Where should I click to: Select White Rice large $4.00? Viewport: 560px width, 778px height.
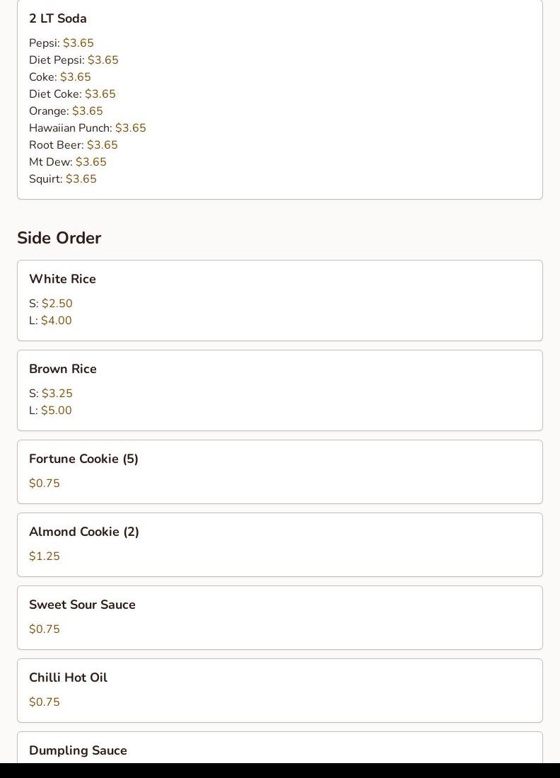coord(50,321)
